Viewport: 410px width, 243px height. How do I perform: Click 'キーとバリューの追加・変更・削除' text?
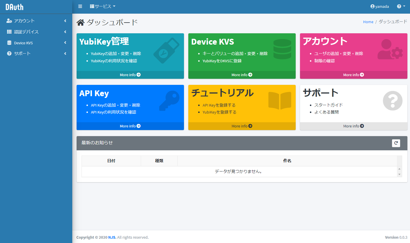pyautogui.click(x=235, y=54)
